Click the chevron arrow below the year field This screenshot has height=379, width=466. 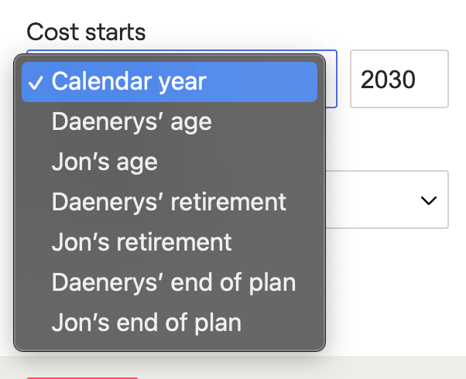[427, 200]
